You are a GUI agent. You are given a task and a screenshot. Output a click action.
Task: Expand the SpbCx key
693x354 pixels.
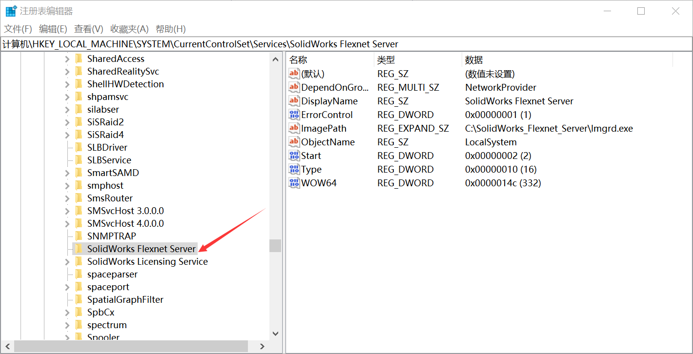coord(67,313)
